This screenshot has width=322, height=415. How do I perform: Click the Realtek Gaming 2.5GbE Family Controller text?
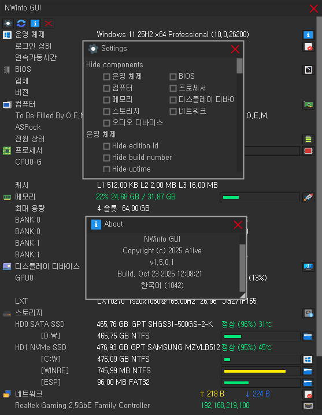pyautogui.click(x=82, y=406)
